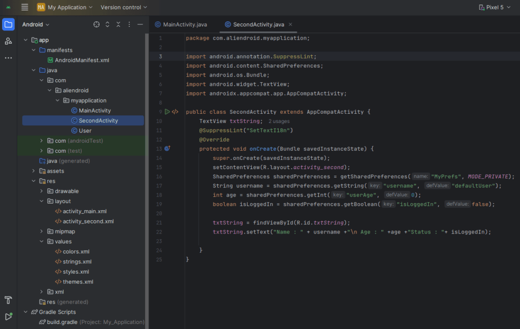Expand the xml folder
Image resolution: width=520 pixels, height=329 pixels.
click(x=42, y=291)
